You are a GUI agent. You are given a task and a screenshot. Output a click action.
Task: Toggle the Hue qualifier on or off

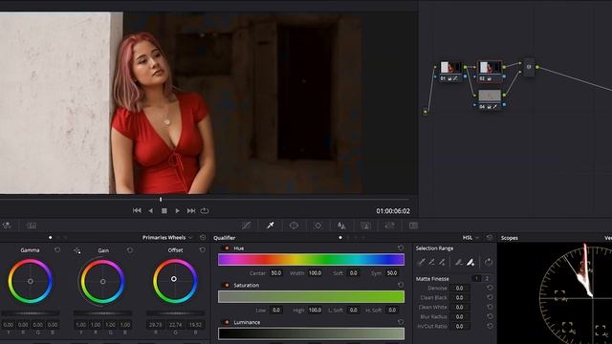(227, 248)
